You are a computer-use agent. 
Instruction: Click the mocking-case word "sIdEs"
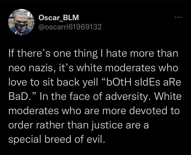[x=143, y=82]
